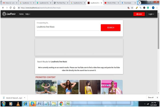
Task: Open promoted thumbnail of woman in yellow saree
Action: point(90,87)
